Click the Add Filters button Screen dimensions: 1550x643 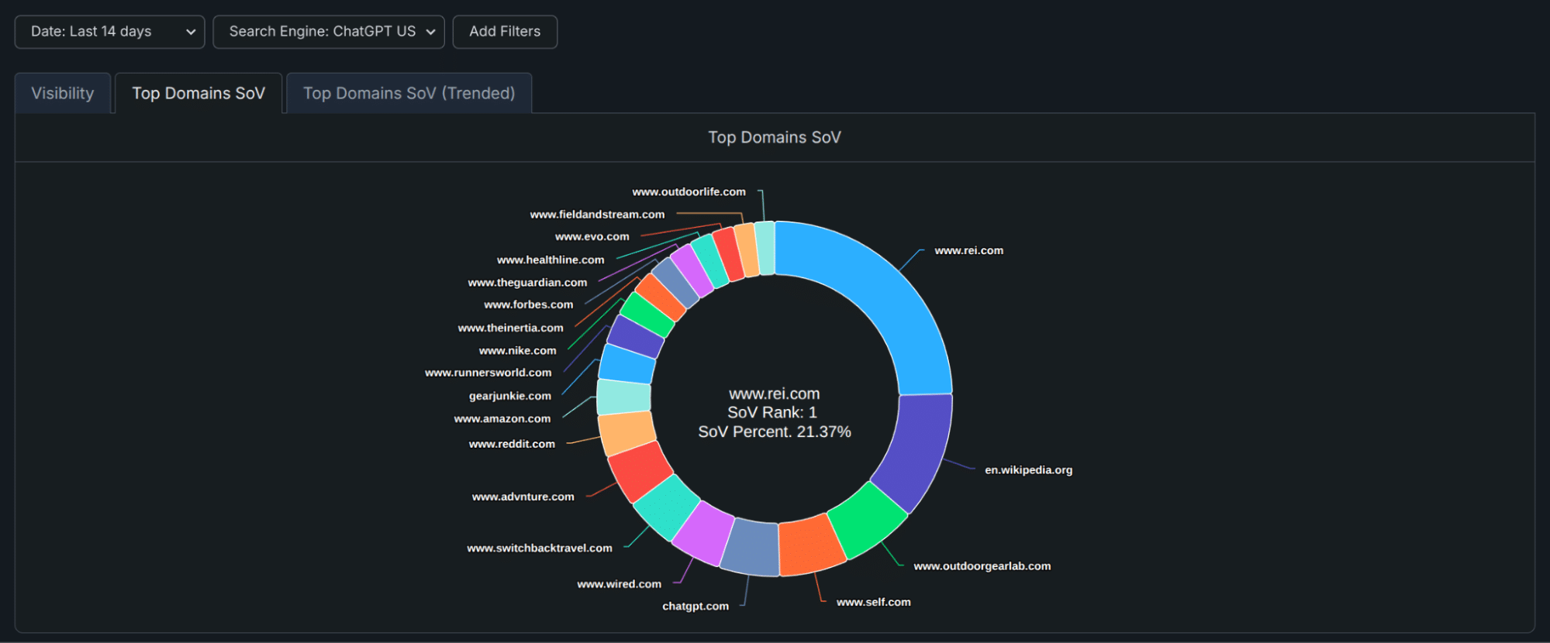505,32
